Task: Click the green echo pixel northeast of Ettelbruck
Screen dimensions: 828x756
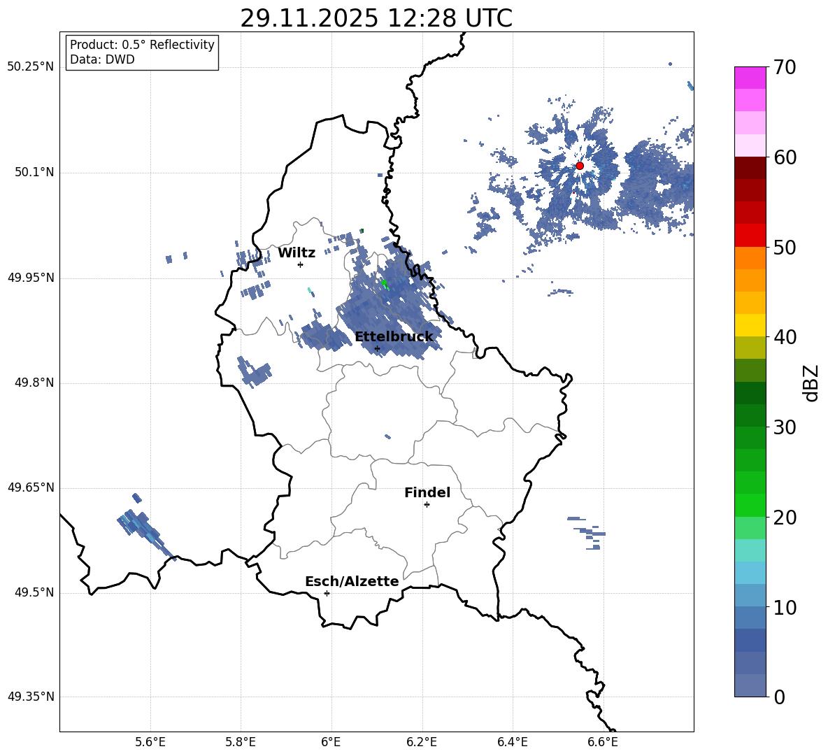Action: coord(385,284)
